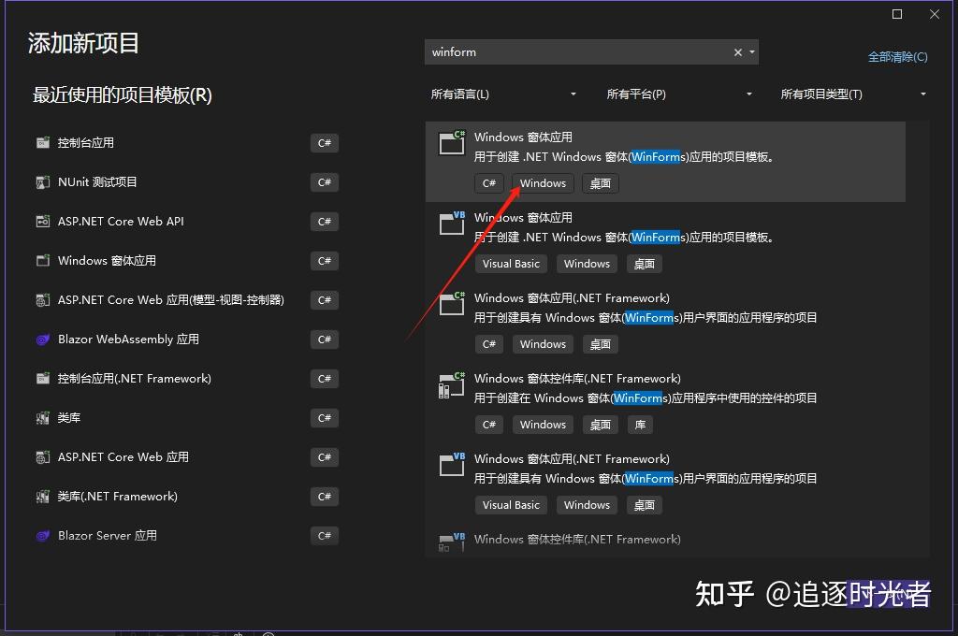Clear the winform search with the X

point(737,51)
